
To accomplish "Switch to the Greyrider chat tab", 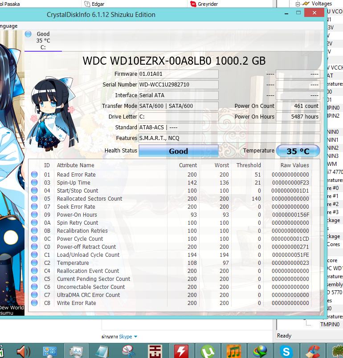I will point(204,4).
